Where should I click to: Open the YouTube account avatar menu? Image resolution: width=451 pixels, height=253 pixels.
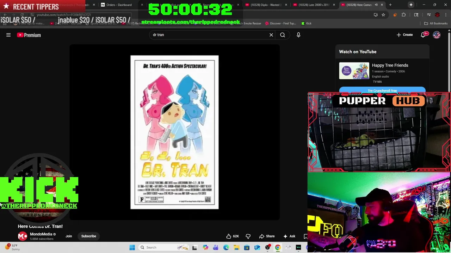(437, 35)
